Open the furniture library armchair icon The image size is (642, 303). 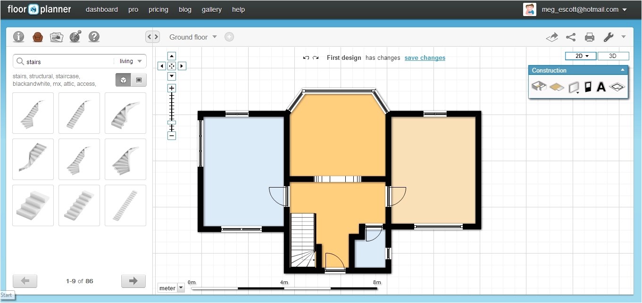[38, 37]
